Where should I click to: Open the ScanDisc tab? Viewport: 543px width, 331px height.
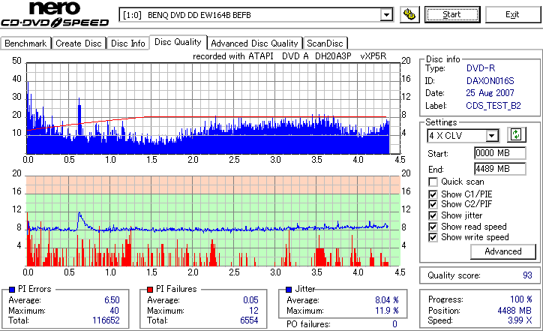[325, 44]
